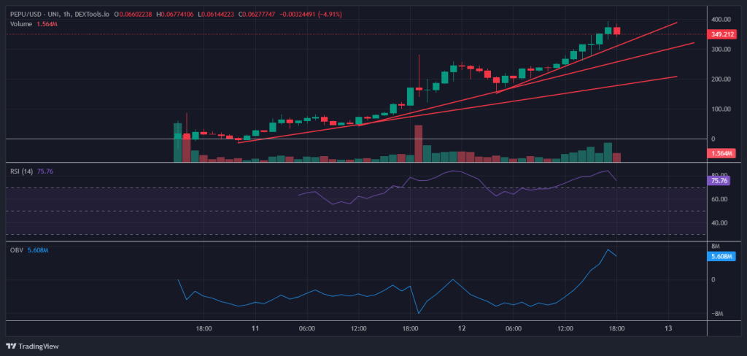747x356 pixels.
Task: Click the date 12 on time axis
Action: coord(462,328)
